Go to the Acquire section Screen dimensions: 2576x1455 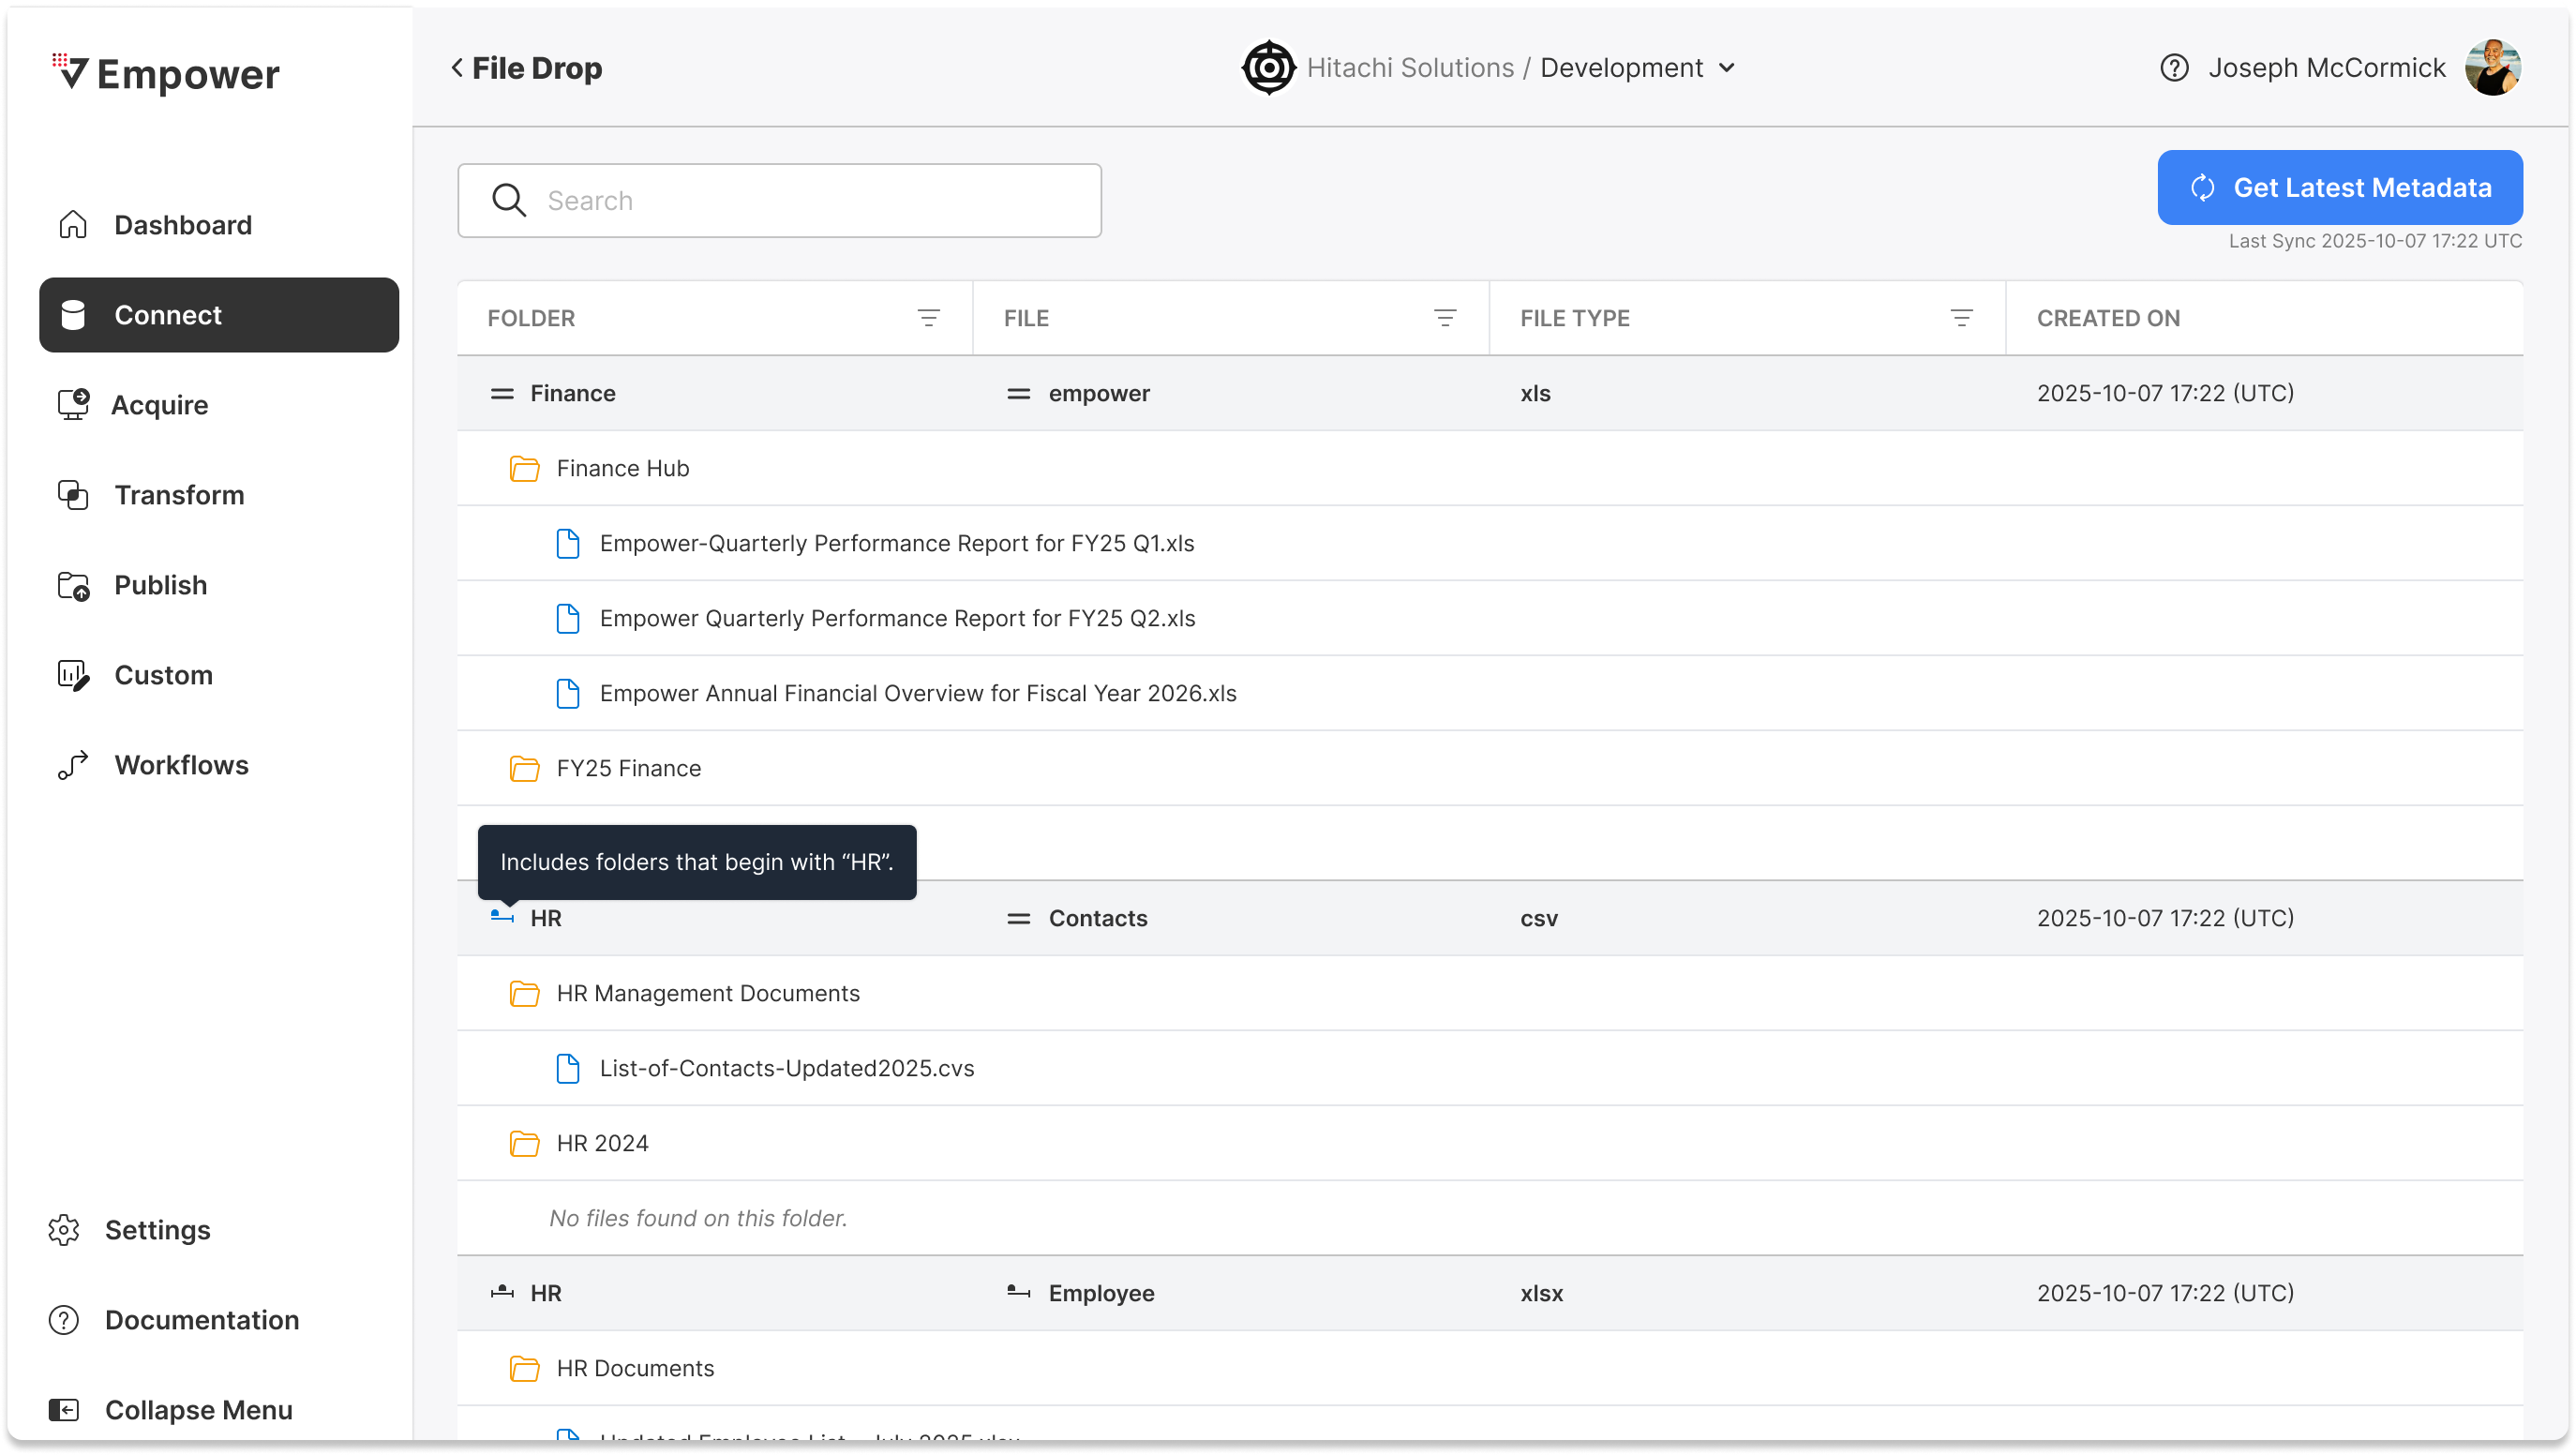219,405
